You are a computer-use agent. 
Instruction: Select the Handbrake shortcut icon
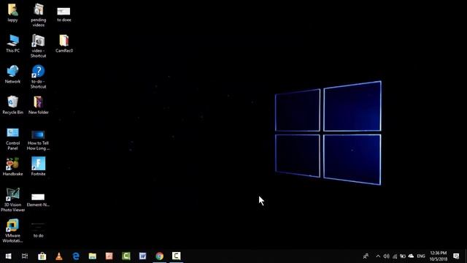[12, 164]
